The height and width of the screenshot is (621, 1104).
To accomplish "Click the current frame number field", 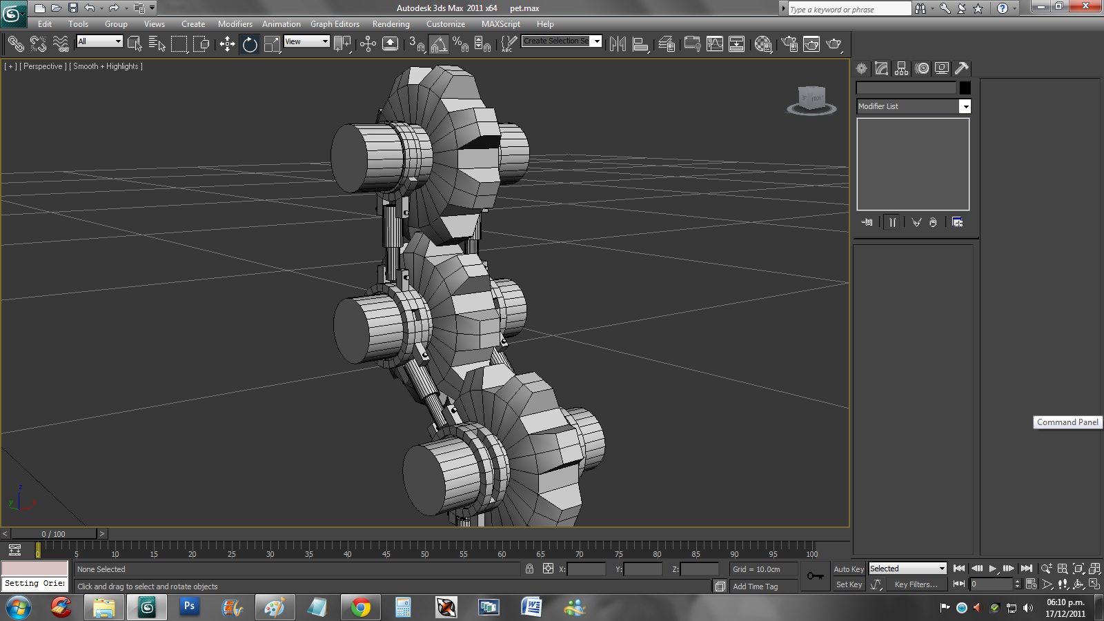I will (x=992, y=584).
